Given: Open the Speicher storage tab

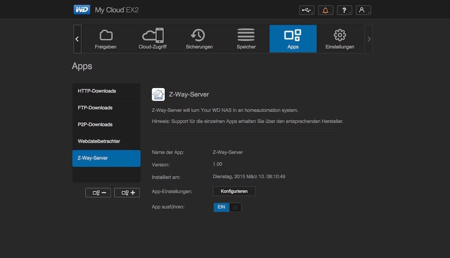Looking at the screenshot, I should (246, 39).
